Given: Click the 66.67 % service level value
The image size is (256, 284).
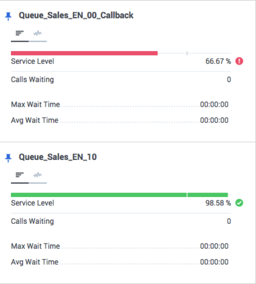Looking at the screenshot, I should (218, 61).
